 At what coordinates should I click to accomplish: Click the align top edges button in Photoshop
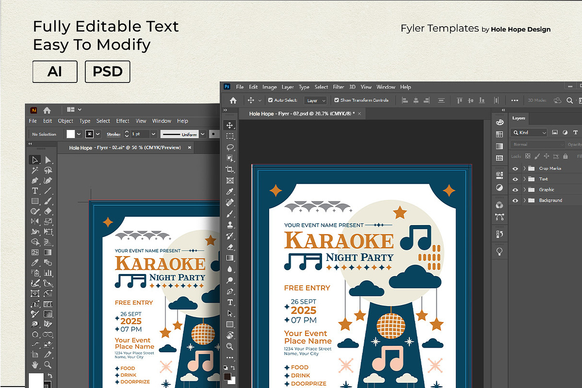pos(459,100)
